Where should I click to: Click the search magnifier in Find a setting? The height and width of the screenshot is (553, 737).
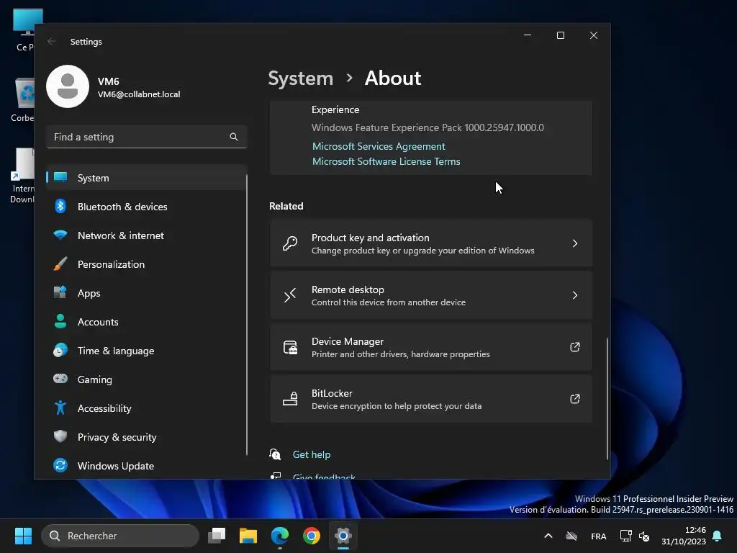click(x=234, y=137)
